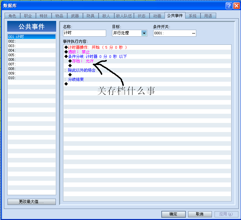
Task: Click the 条件开关 ellipsis button
Action: [194, 33]
